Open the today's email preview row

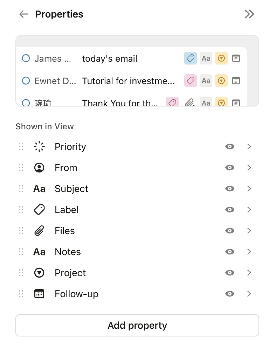tap(109, 58)
